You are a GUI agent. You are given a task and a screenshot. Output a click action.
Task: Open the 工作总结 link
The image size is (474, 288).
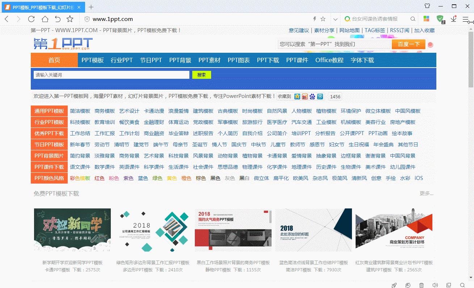click(x=80, y=133)
